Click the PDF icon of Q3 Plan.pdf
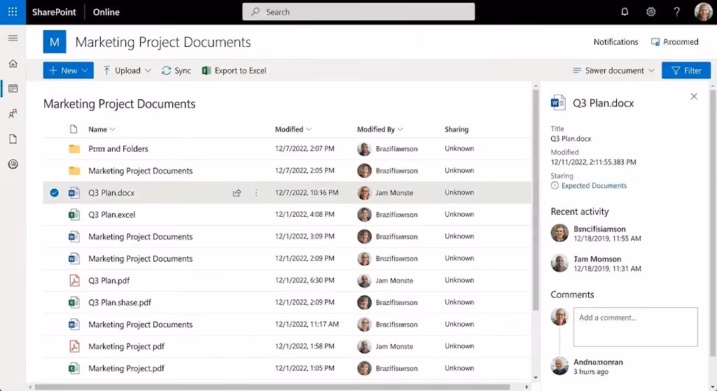 coord(74,280)
